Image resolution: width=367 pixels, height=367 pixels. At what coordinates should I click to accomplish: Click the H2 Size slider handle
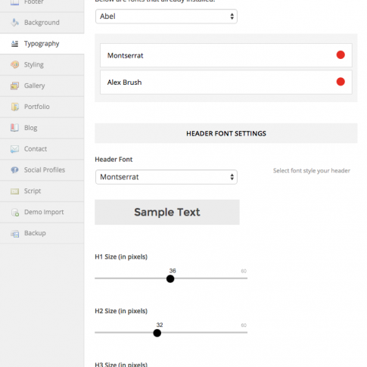click(x=157, y=333)
